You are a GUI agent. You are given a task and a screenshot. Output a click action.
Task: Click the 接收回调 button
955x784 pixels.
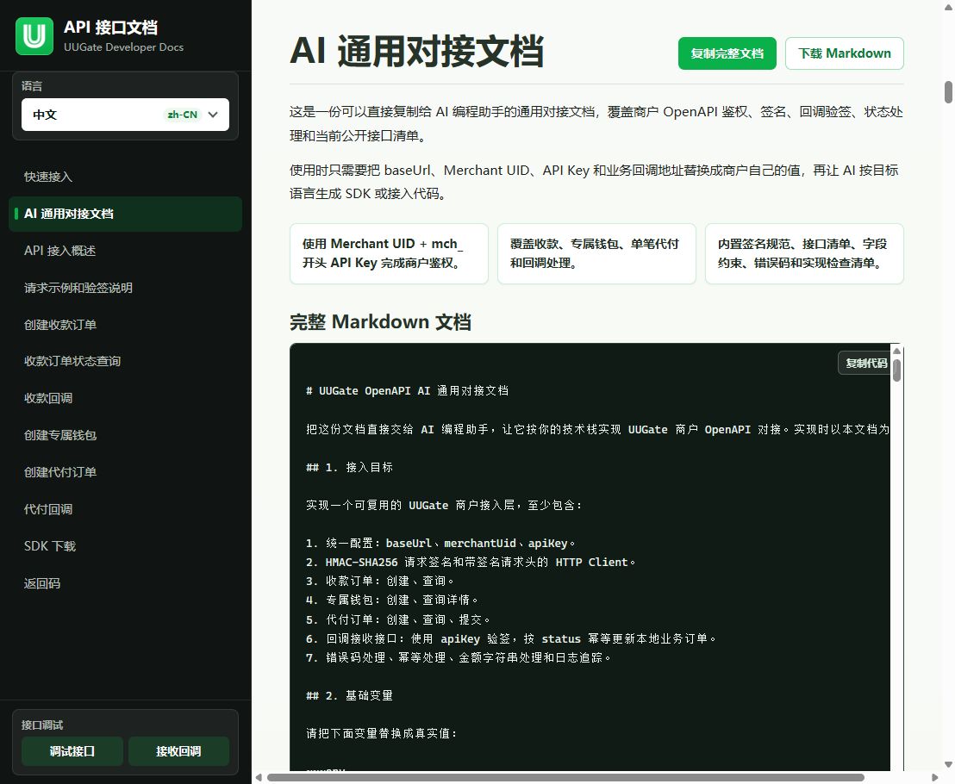[178, 751]
